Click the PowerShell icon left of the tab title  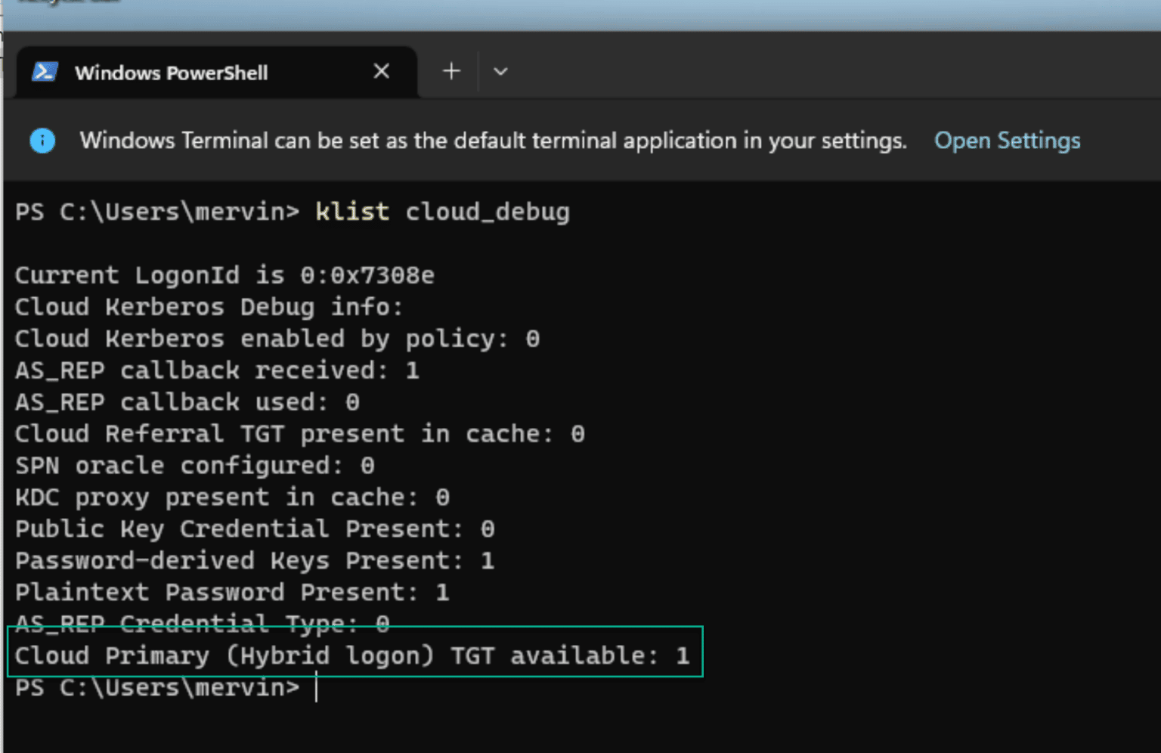point(43,72)
